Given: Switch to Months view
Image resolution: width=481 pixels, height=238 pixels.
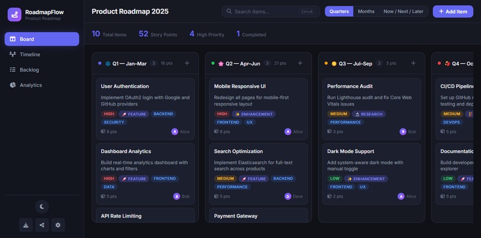Looking at the screenshot, I should [366, 11].
